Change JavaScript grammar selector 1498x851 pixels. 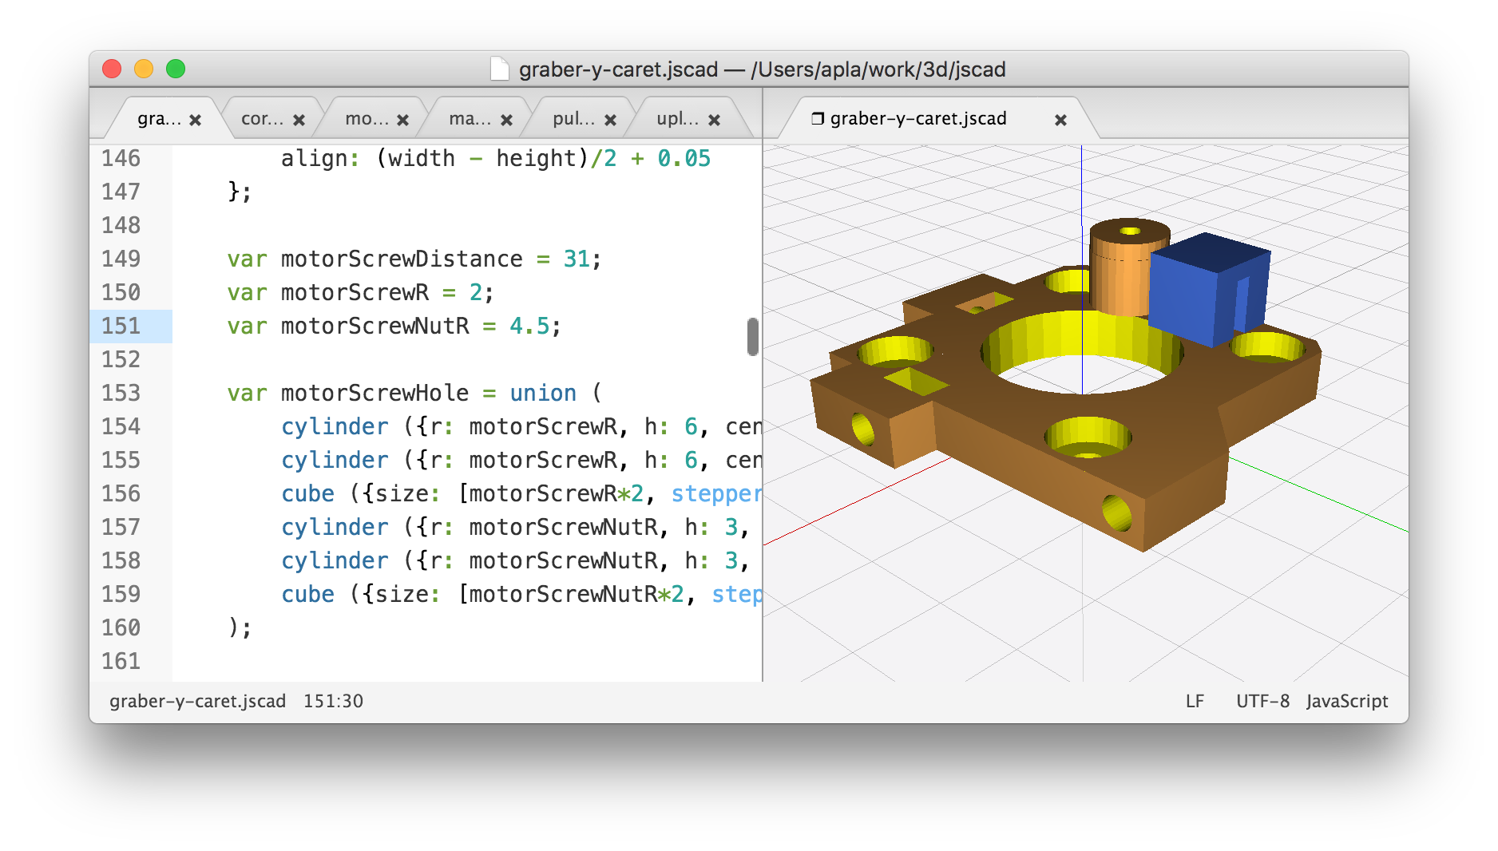pyautogui.click(x=1347, y=701)
